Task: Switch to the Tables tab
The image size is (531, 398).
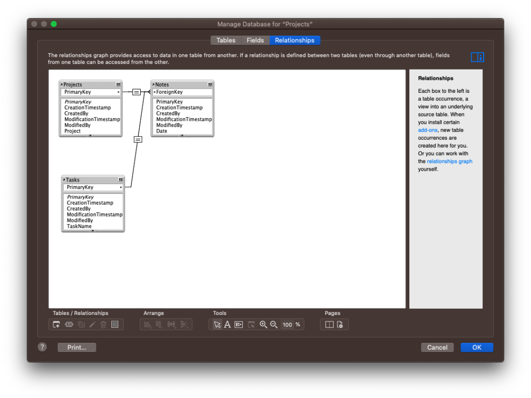Action: click(x=226, y=40)
